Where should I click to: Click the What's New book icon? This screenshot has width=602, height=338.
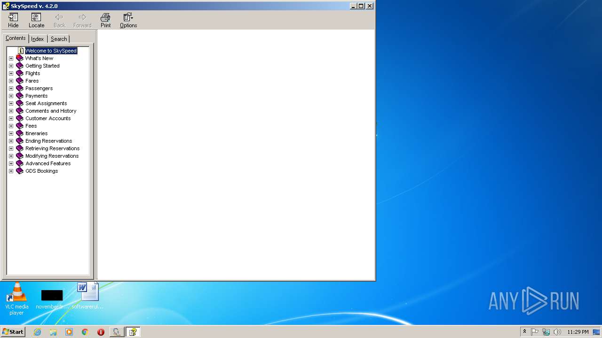click(20, 58)
